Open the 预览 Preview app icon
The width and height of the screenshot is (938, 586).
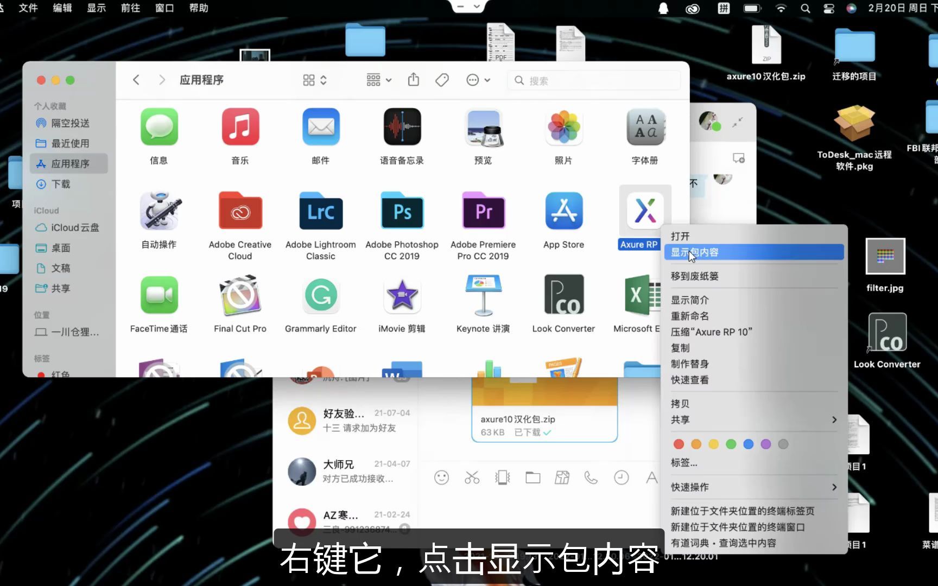(x=483, y=128)
